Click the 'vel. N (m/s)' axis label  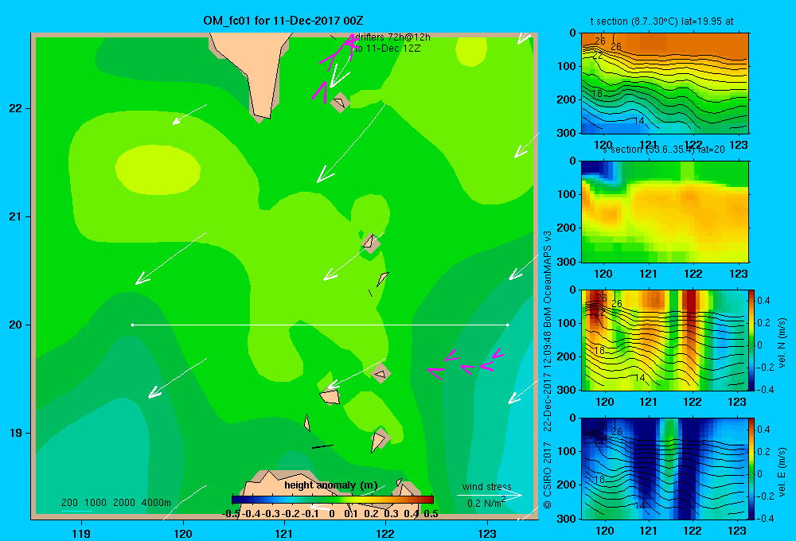(782, 342)
